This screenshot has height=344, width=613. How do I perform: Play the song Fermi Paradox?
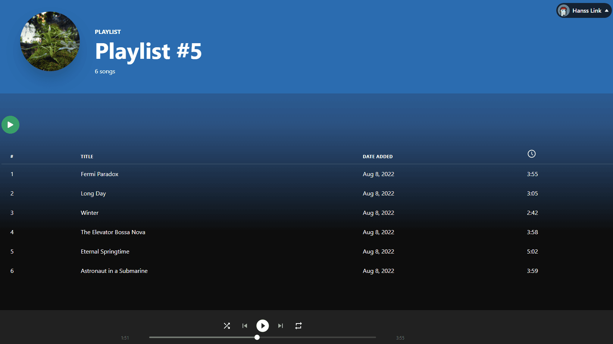pos(100,174)
